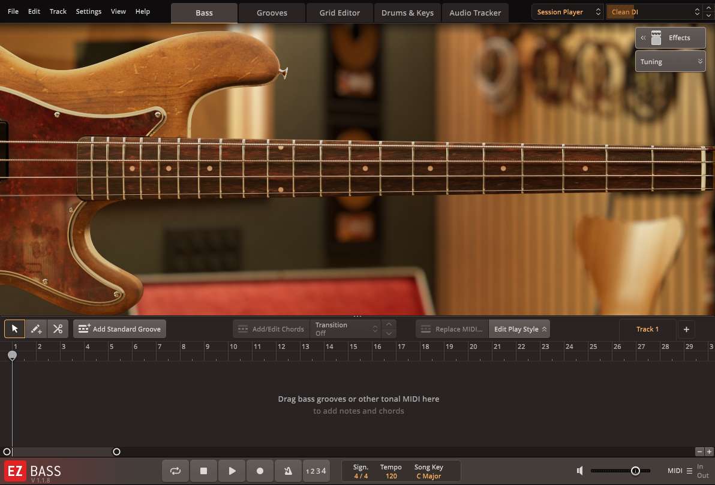Select the arrow selection tool
Image resolution: width=715 pixels, height=485 pixels.
14,329
